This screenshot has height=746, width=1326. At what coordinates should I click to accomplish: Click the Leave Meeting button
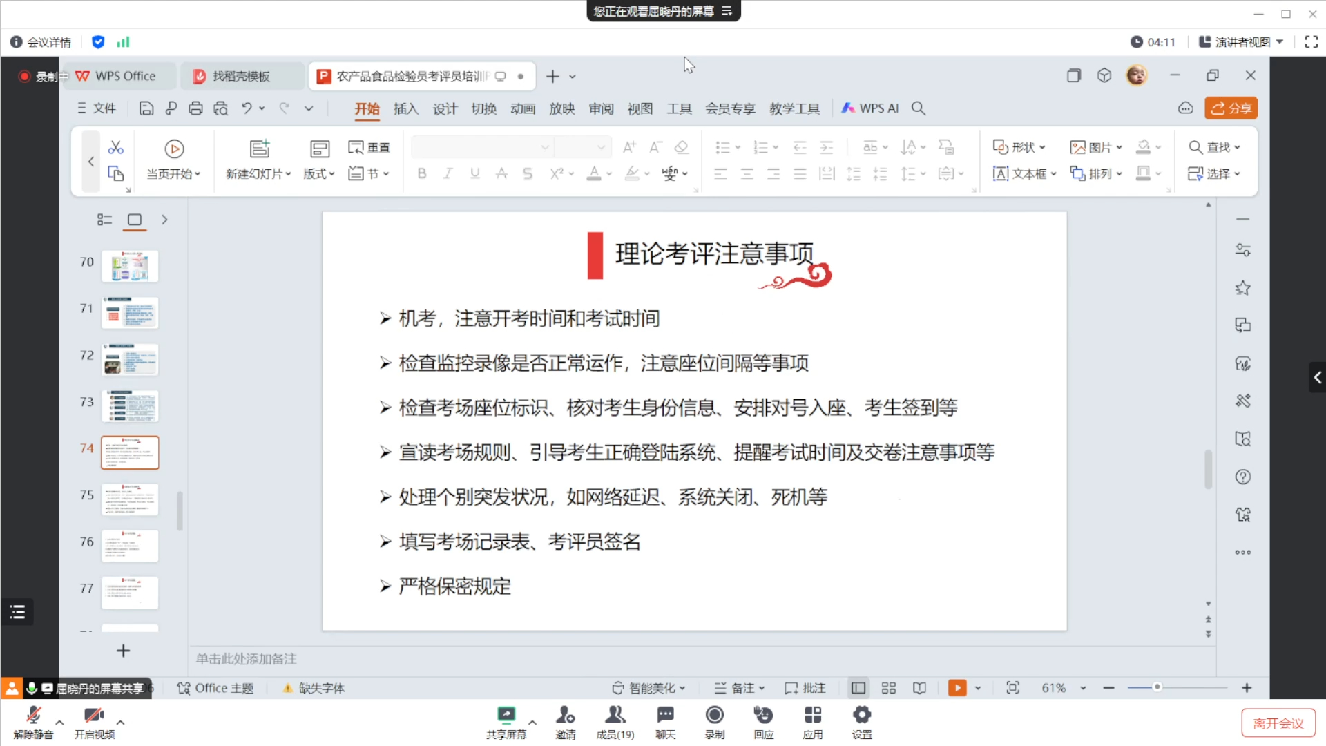[1278, 723]
